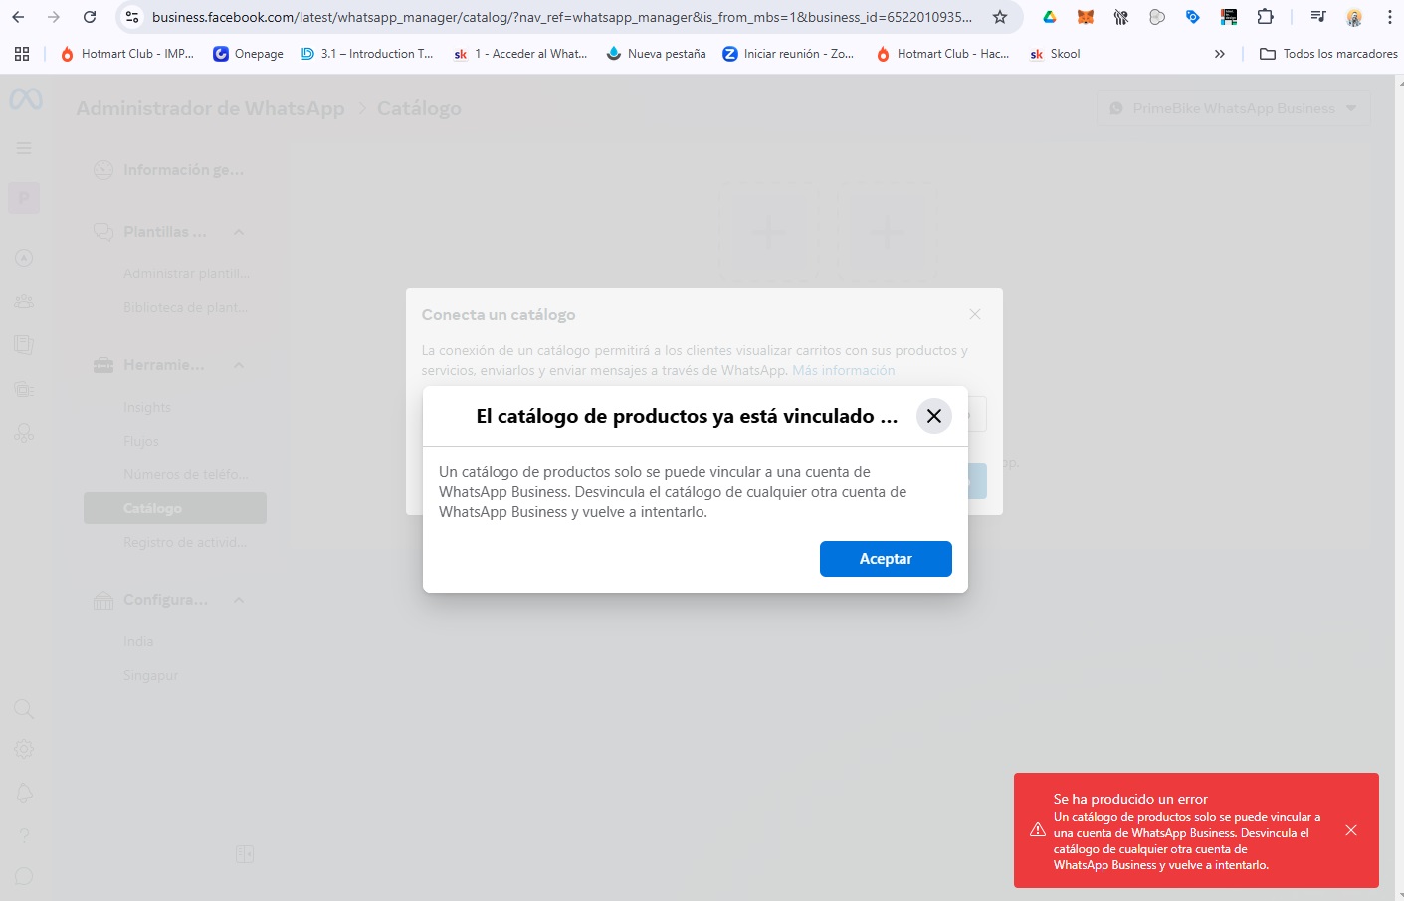Open the Chrome extensions puzzle icon

(1265, 16)
